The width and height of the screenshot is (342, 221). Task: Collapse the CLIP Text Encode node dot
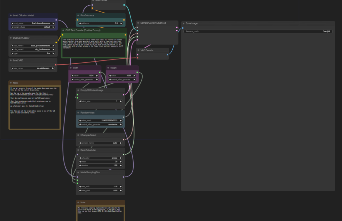tap(63, 30)
